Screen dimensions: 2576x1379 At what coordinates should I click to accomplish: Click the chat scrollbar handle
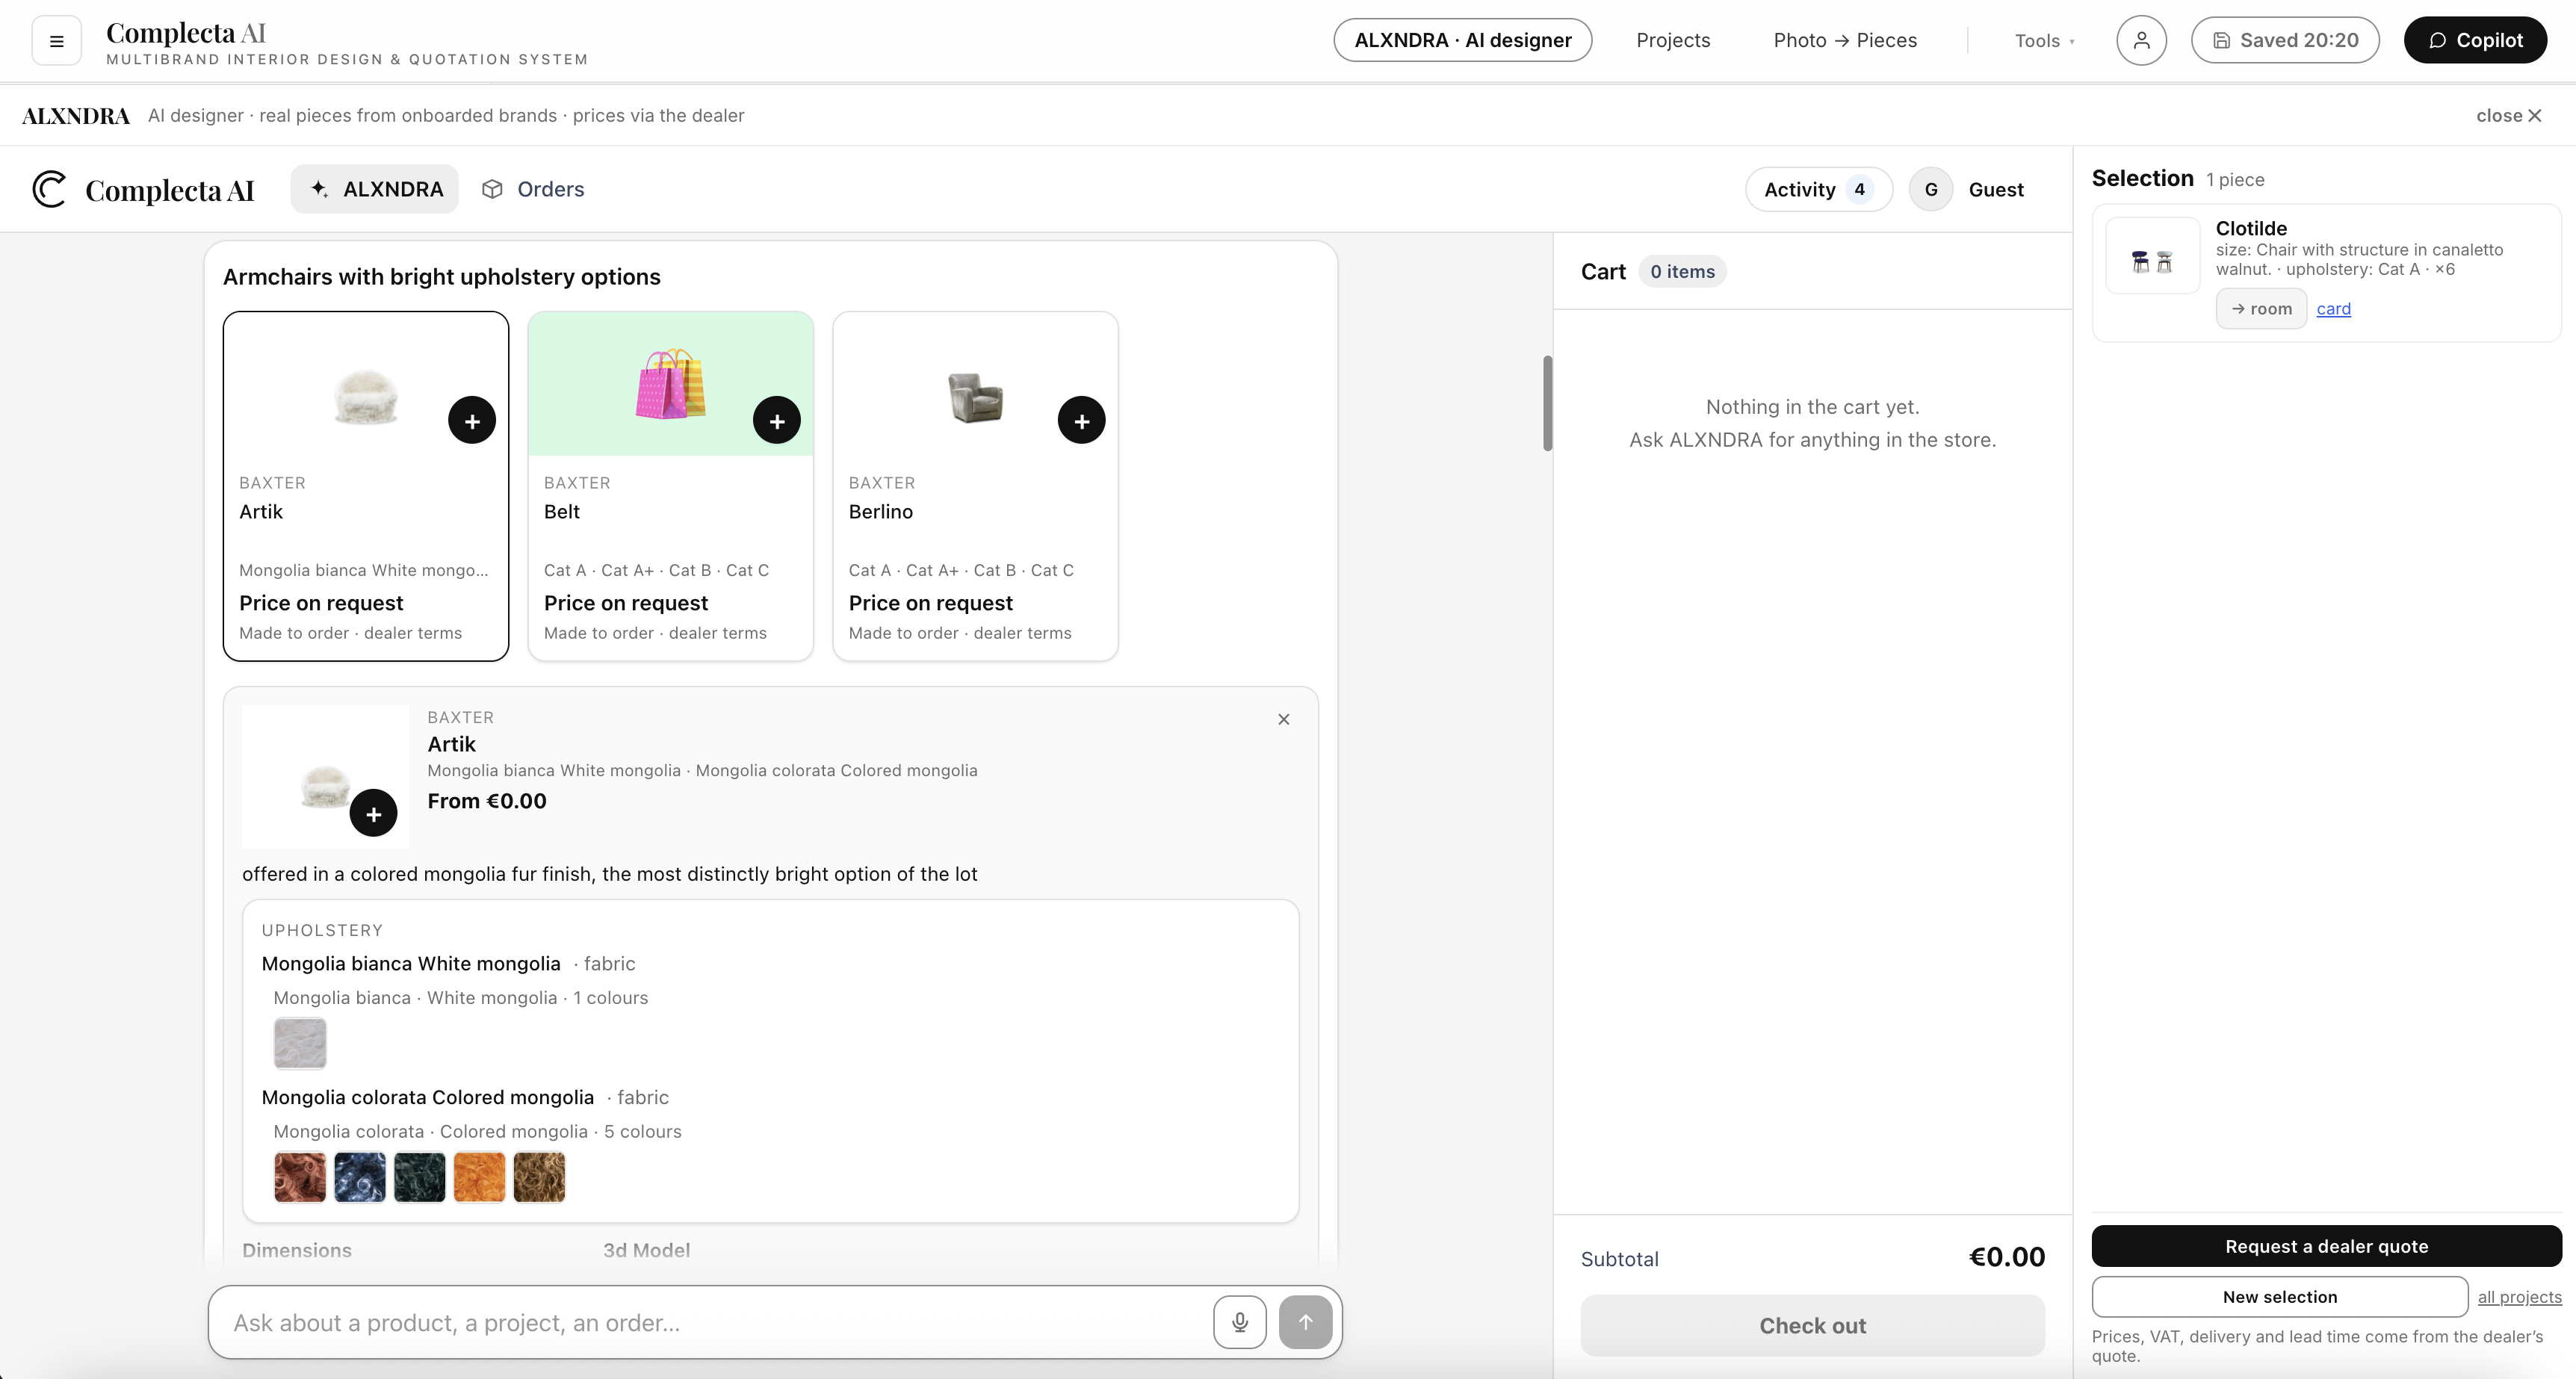click(1547, 403)
